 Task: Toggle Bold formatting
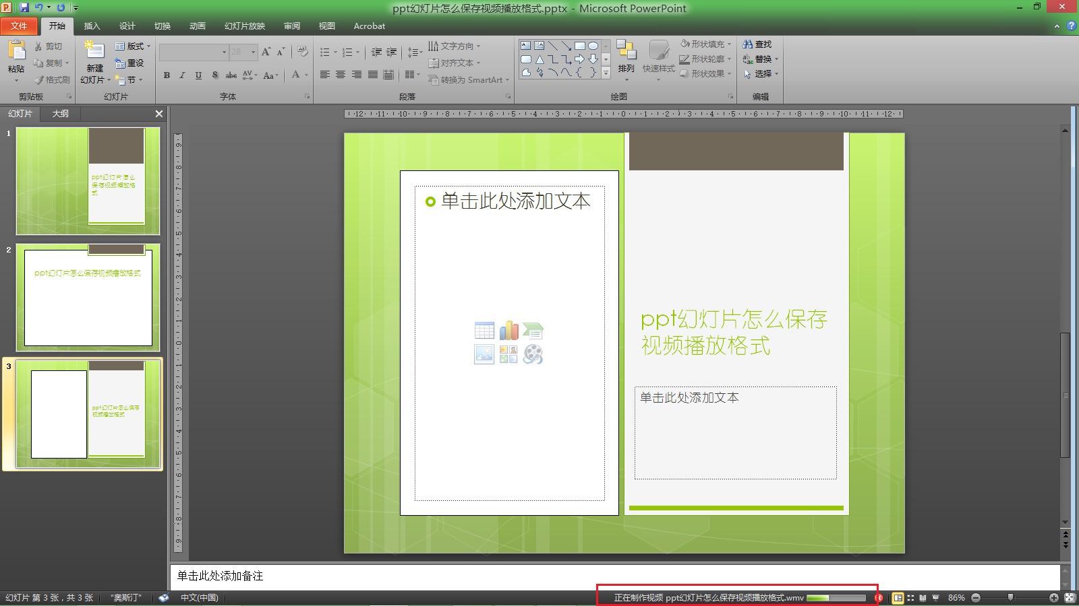(167, 75)
